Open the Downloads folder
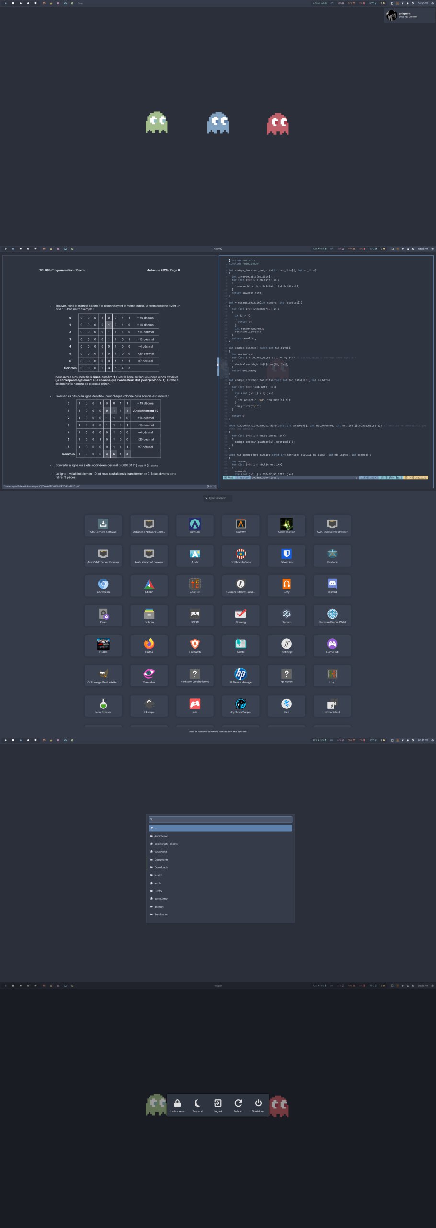436x1228 pixels. (220, 867)
